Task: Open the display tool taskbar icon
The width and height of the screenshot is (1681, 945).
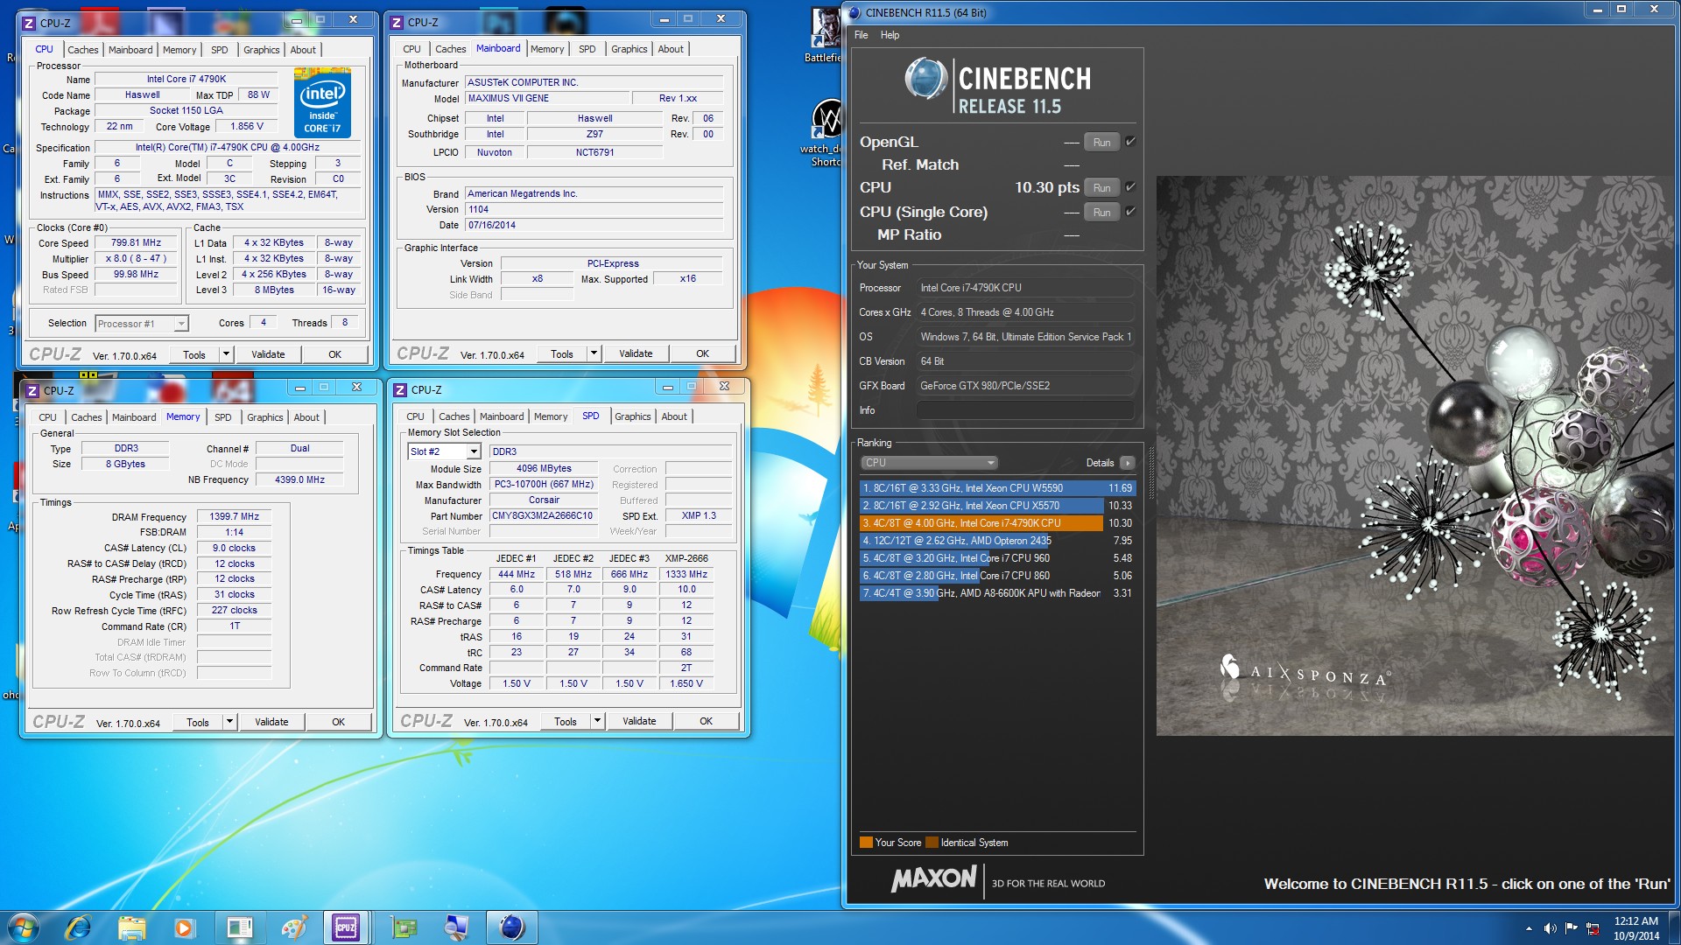Action: pos(456,927)
